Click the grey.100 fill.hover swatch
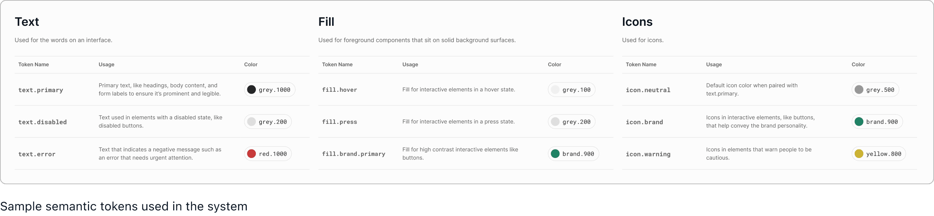 point(555,90)
